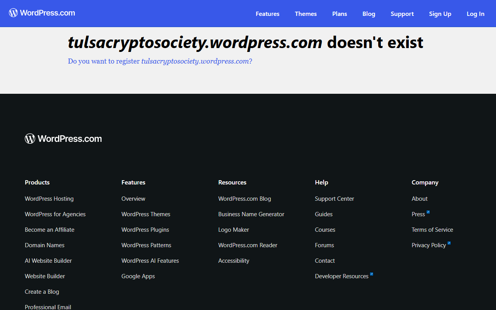Click external link icon beside Press

point(428,212)
